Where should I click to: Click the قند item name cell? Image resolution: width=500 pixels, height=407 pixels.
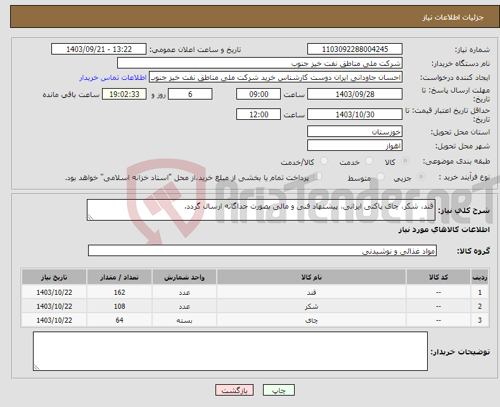pyautogui.click(x=311, y=292)
